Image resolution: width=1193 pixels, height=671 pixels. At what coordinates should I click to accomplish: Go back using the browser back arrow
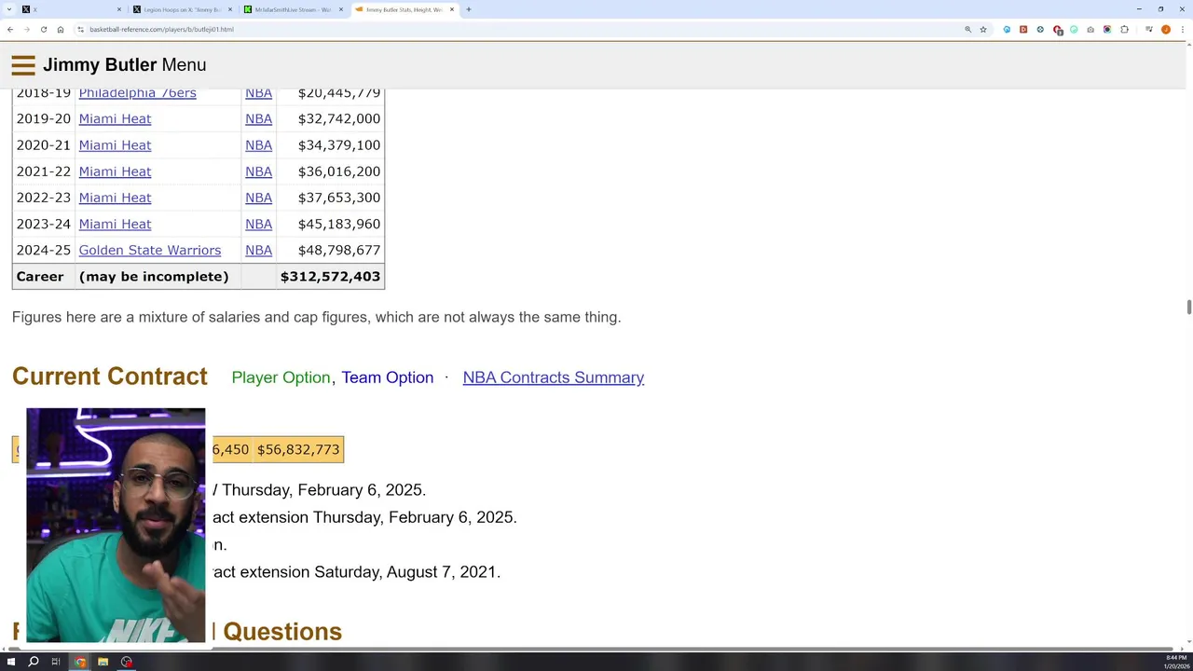(9, 30)
